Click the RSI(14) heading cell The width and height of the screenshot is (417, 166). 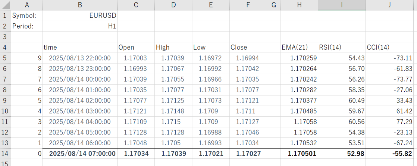pos(342,48)
